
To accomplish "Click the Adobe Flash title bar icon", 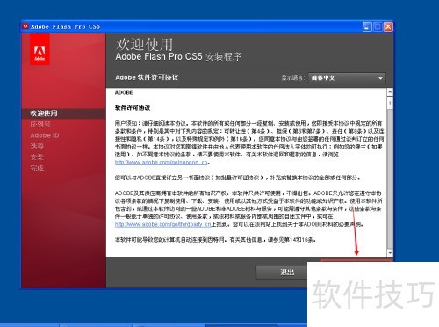I will (x=25, y=26).
